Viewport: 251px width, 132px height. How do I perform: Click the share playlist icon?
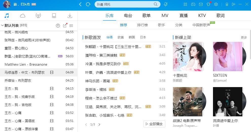[65, 25]
